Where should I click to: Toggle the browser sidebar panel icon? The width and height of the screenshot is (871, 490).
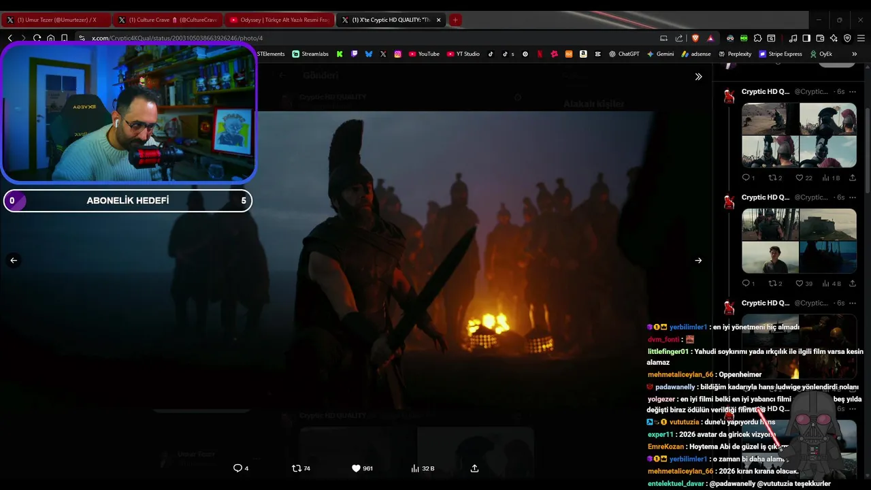806,38
